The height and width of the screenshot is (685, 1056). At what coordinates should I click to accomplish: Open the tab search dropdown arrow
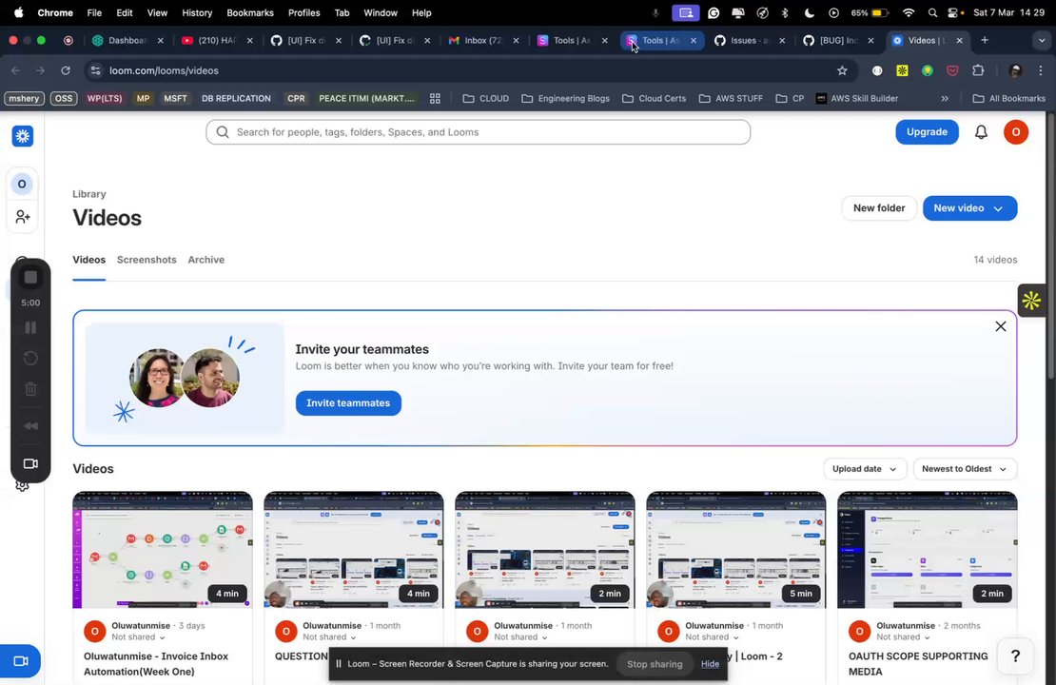point(1041,40)
